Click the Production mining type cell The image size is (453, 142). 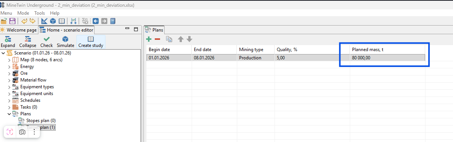(x=255, y=58)
